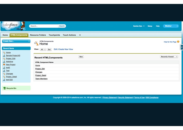Click the Edit view link
This screenshot has height=130, width=183.
point(56,49)
